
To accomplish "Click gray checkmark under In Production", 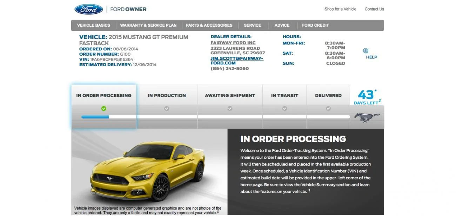I will (167, 109).
